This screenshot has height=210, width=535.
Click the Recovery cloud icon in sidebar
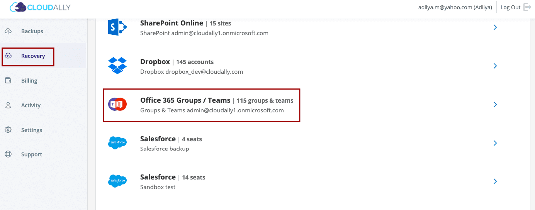click(8, 56)
